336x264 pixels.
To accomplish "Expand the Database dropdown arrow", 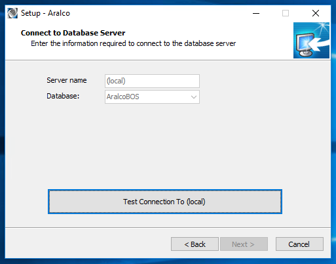I will [194, 97].
